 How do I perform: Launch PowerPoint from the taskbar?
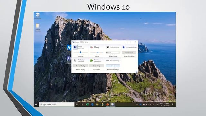pos(108,104)
